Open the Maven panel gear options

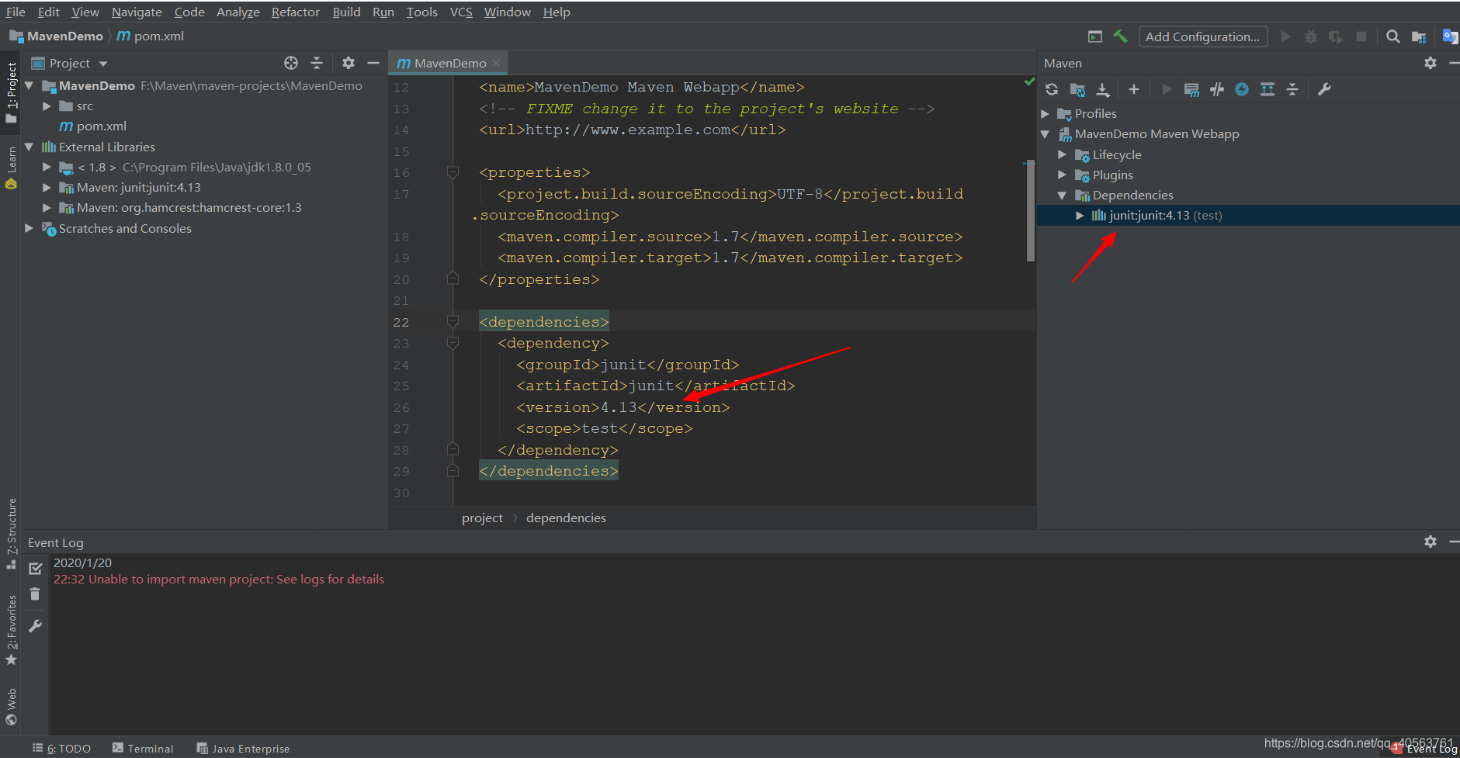[1431, 63]
